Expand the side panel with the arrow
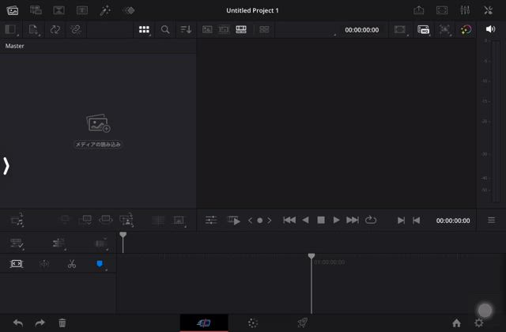This screenshot has height=332, width=506. pyautogui.click(x=6, y=166)
